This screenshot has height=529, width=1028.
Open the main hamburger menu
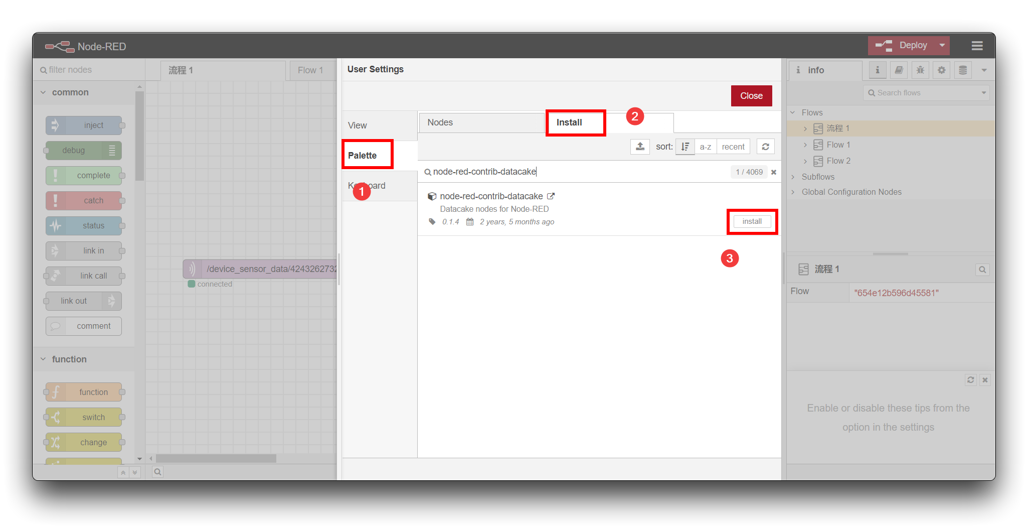coord(977,46)
